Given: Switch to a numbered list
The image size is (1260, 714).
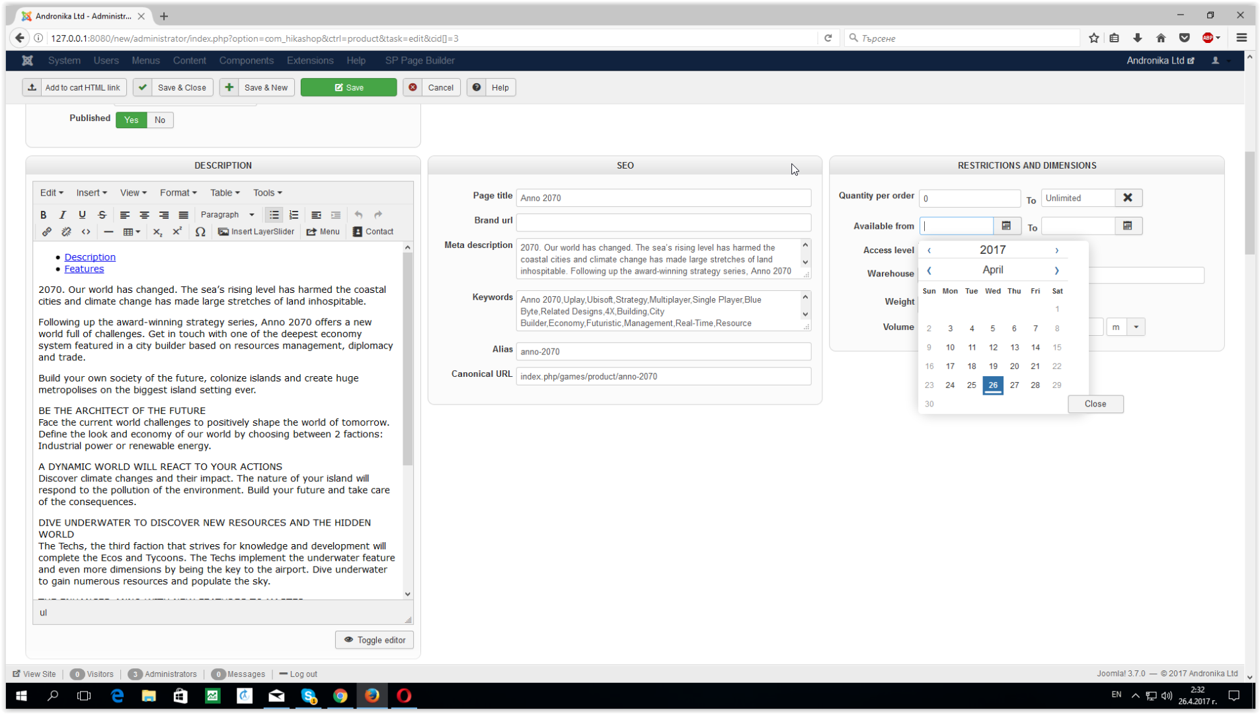Looking at the screenshot, I should [x=294, y=215].
